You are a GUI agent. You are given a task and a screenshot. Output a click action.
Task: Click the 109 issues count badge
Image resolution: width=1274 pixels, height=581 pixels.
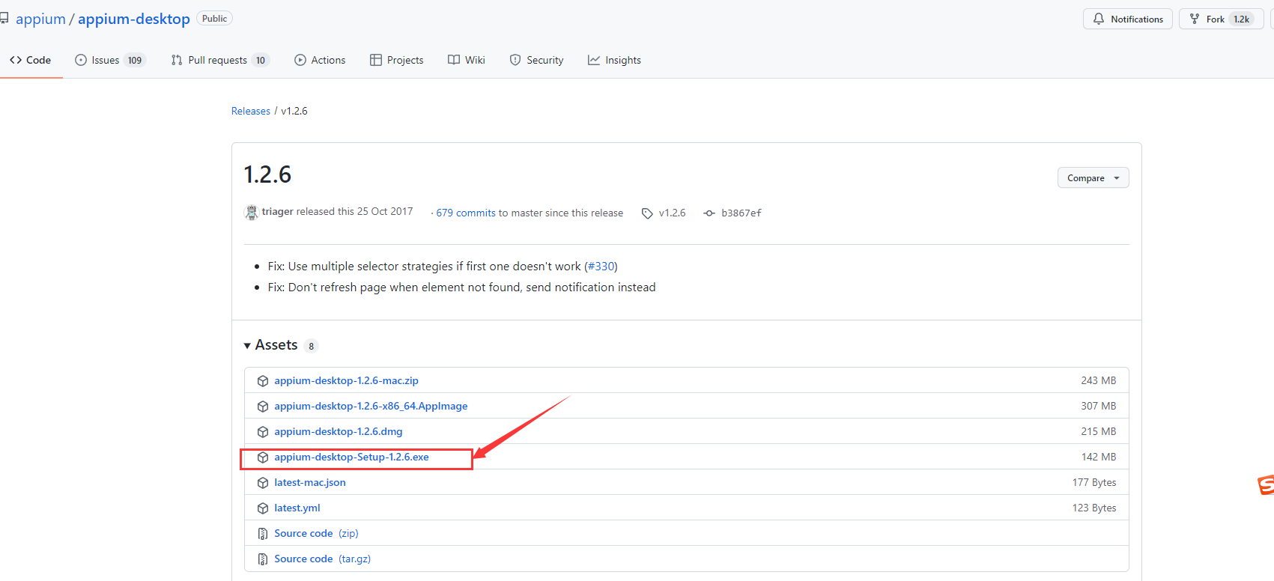click(x=135, y=61)
